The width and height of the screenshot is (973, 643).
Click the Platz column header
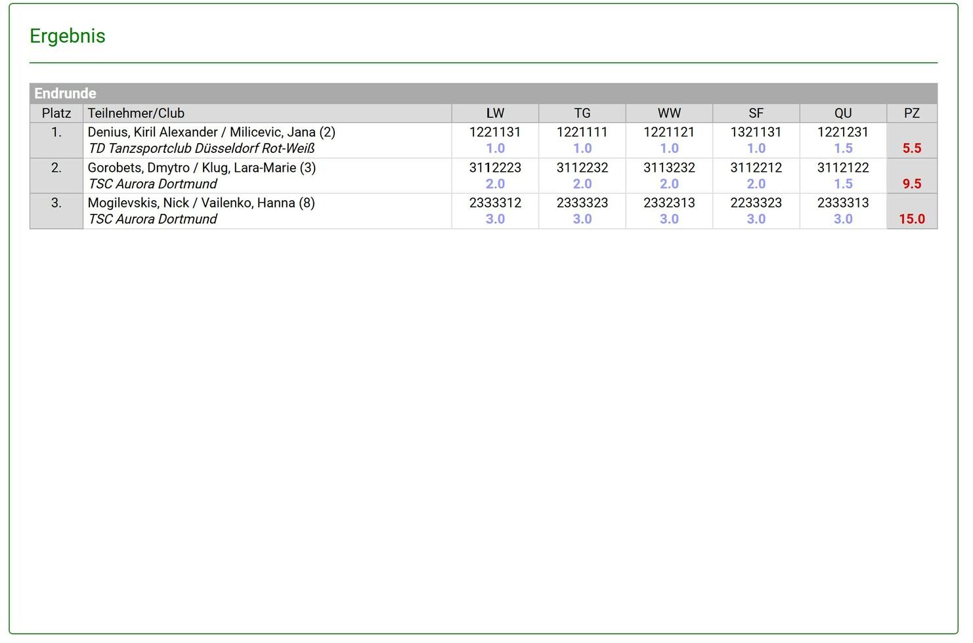tap(56, 113)
